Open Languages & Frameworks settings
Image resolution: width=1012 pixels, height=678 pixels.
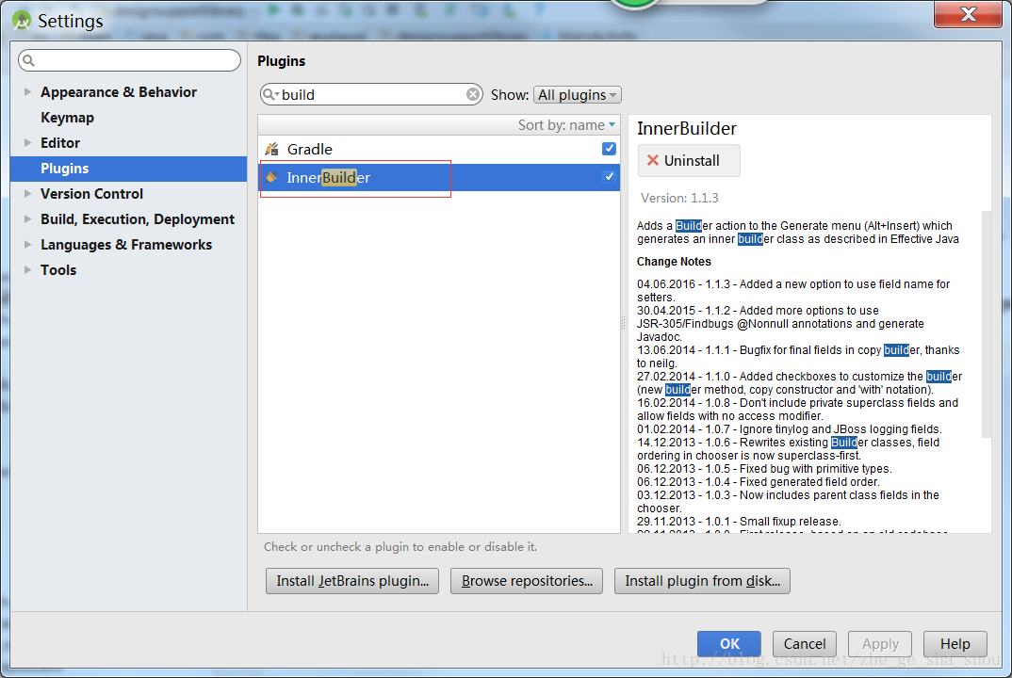tap(126, 245)
